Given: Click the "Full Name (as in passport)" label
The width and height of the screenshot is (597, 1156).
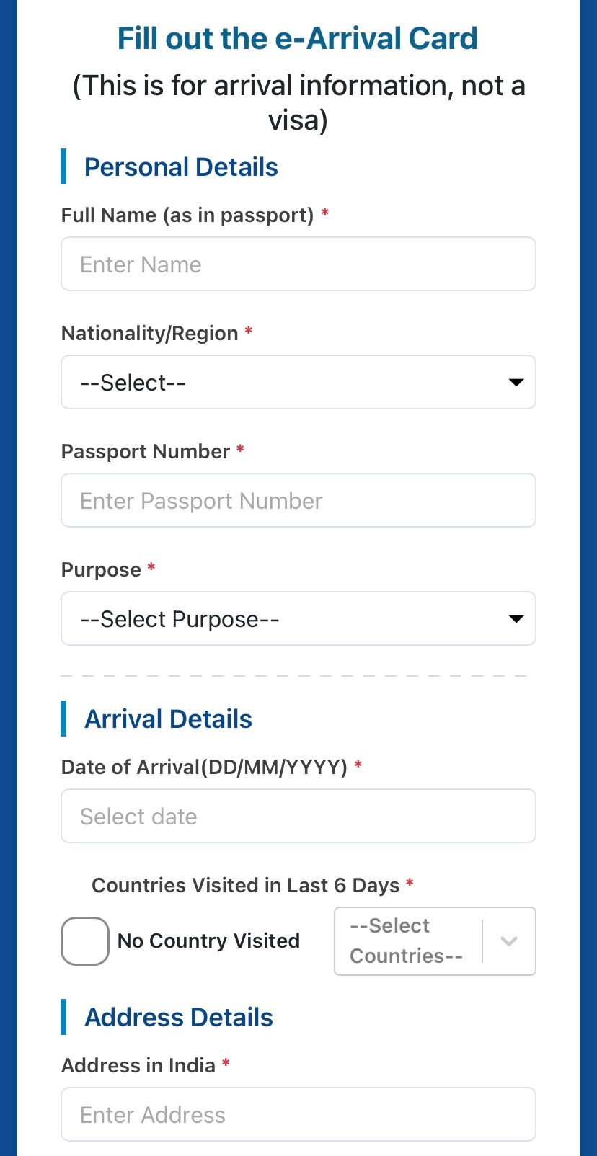Looking at the screenshot, I should tap(187, 215).
